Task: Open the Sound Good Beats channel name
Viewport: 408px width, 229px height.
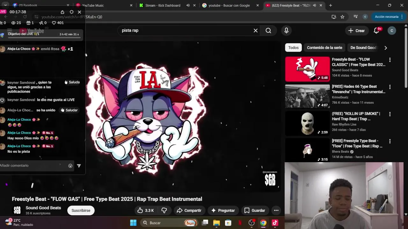Action: [43, 208]
